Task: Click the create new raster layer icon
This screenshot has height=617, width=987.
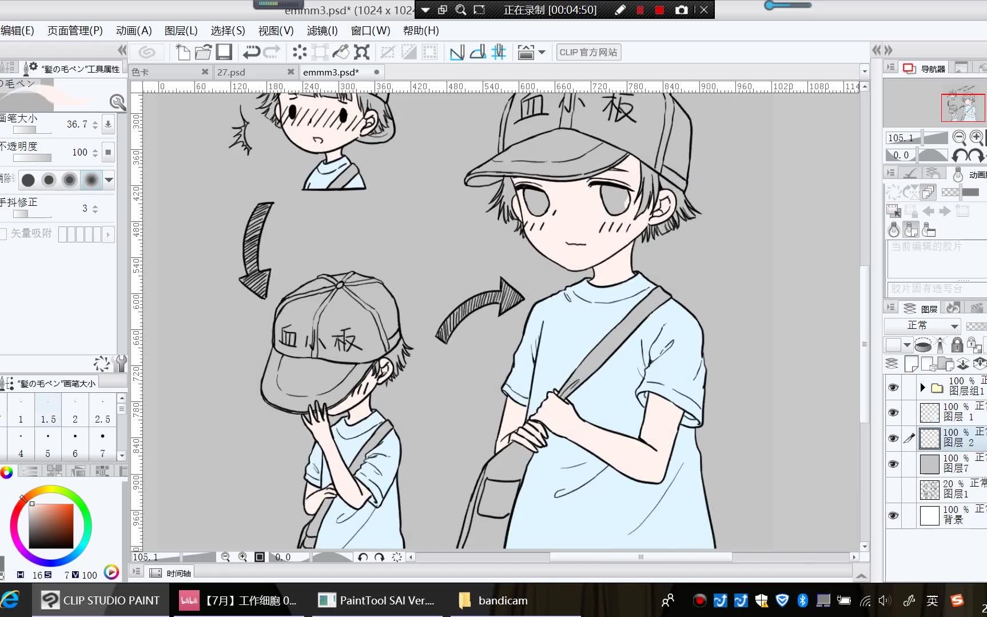Action: coord(912,363)
